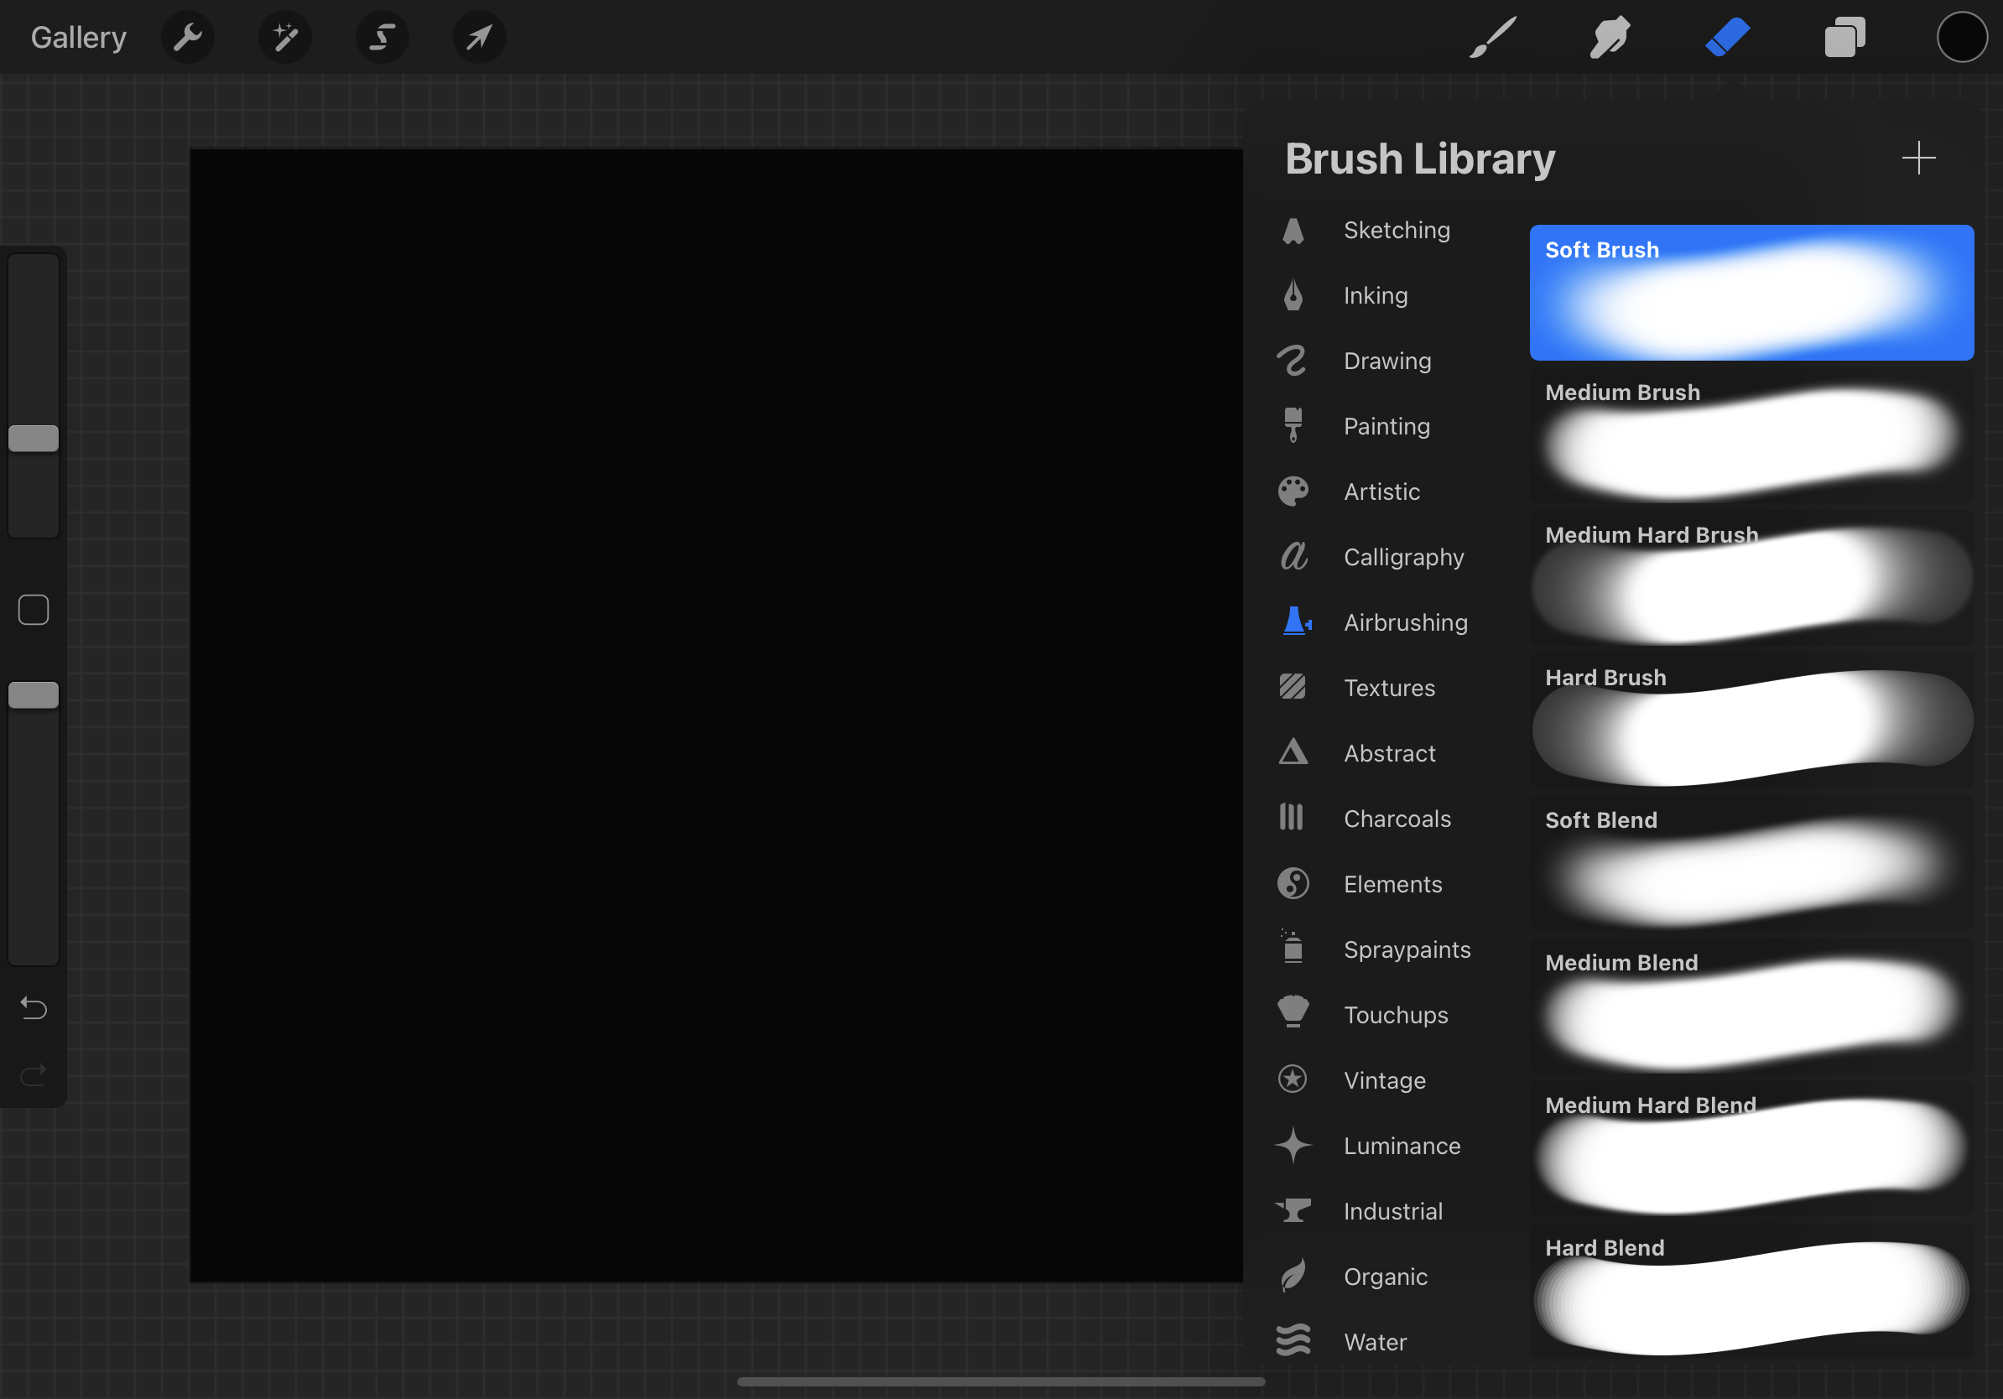Viewport: 2003px width, 1399px height.
Task: Select the Touchups brush set
Action: (x=1396, y=1015)
